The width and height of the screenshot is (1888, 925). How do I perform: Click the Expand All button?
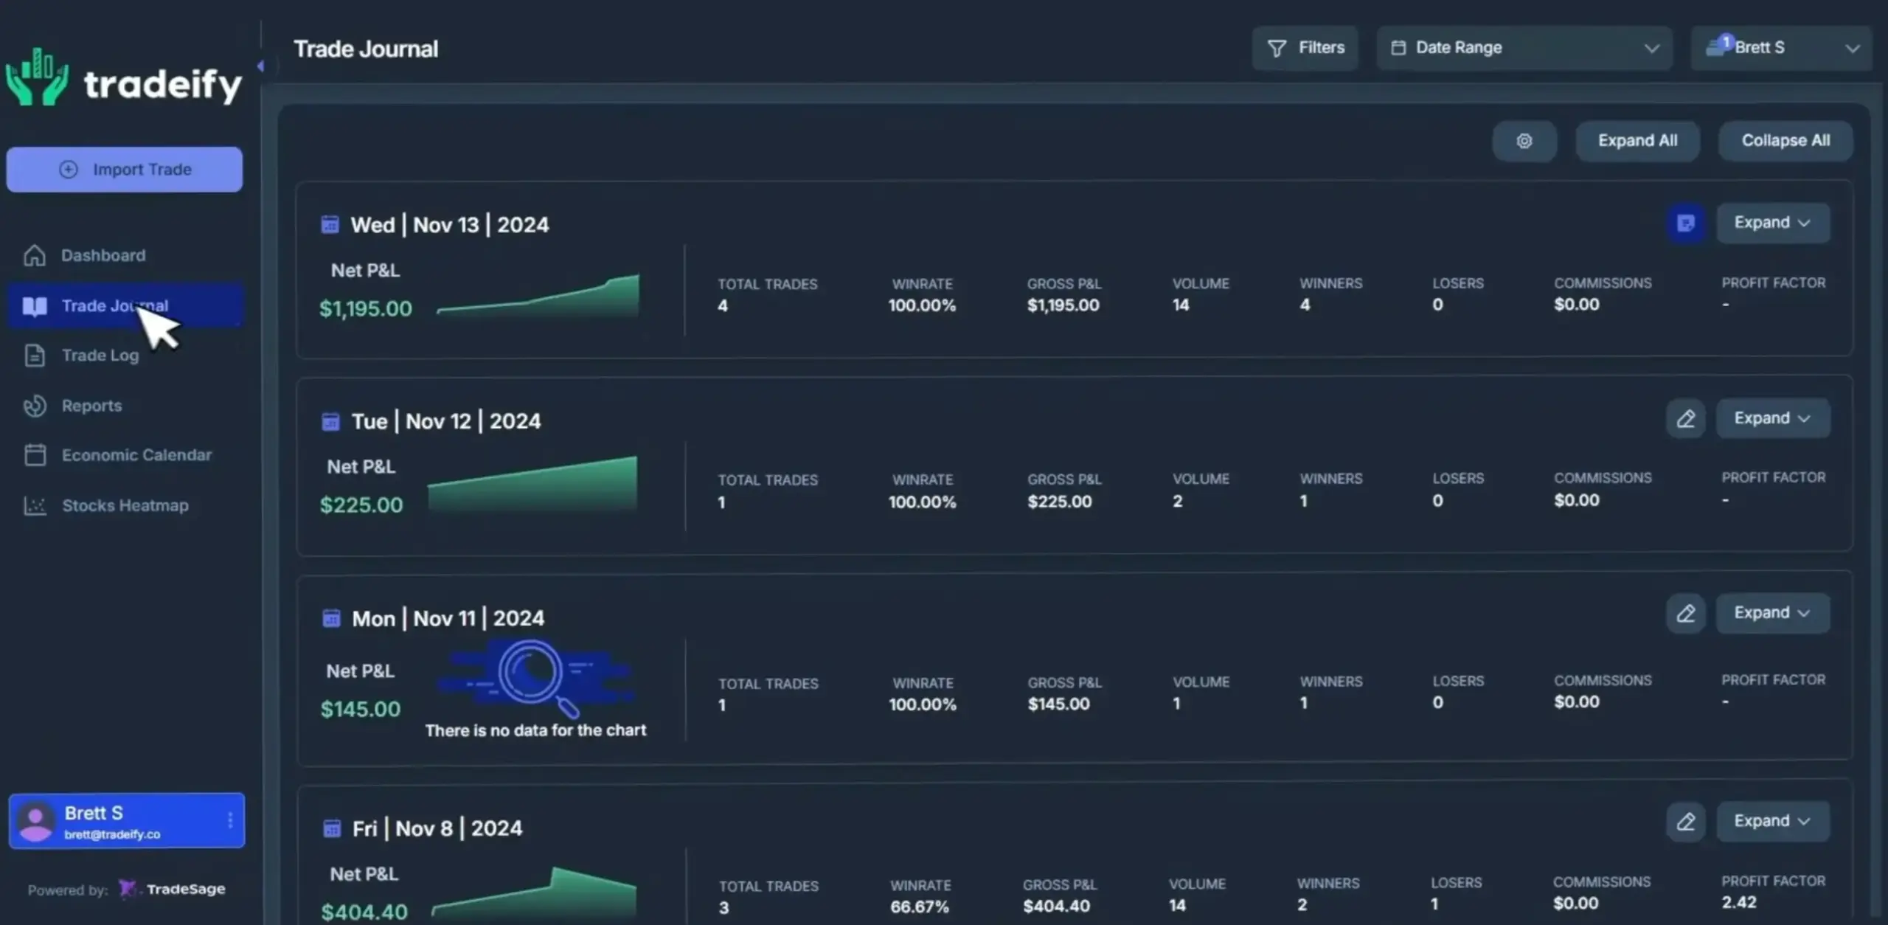tap(1637, 141)
